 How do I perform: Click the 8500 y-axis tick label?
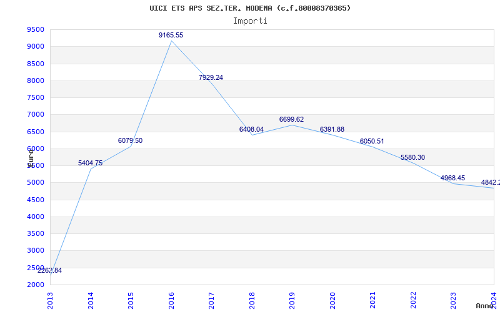click(x=36, y=64)
